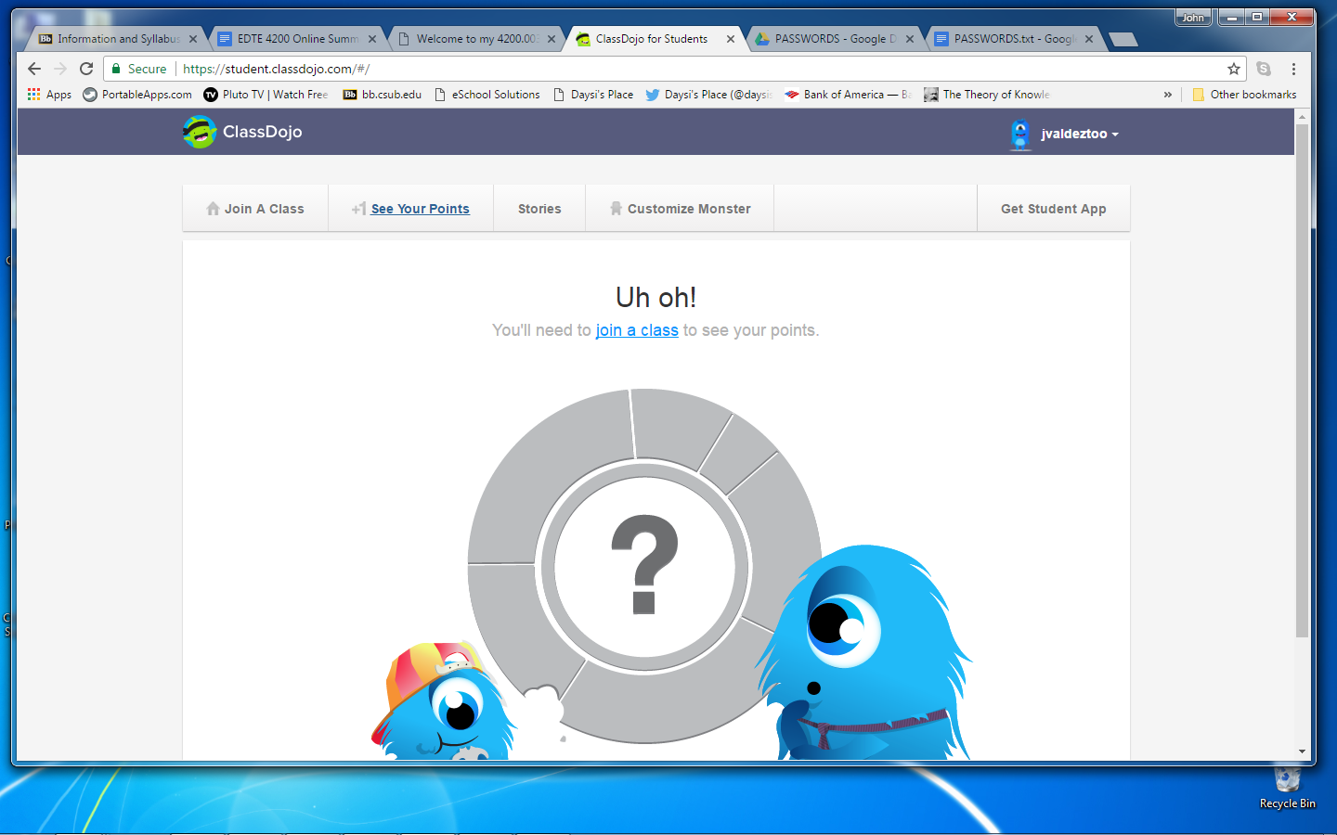The image size is (1337, 835).
Task: Switch to the Stories tab
Action: pos(539,209)
